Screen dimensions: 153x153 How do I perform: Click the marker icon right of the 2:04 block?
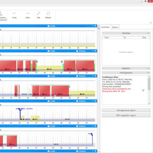click(x=69, y=87)
